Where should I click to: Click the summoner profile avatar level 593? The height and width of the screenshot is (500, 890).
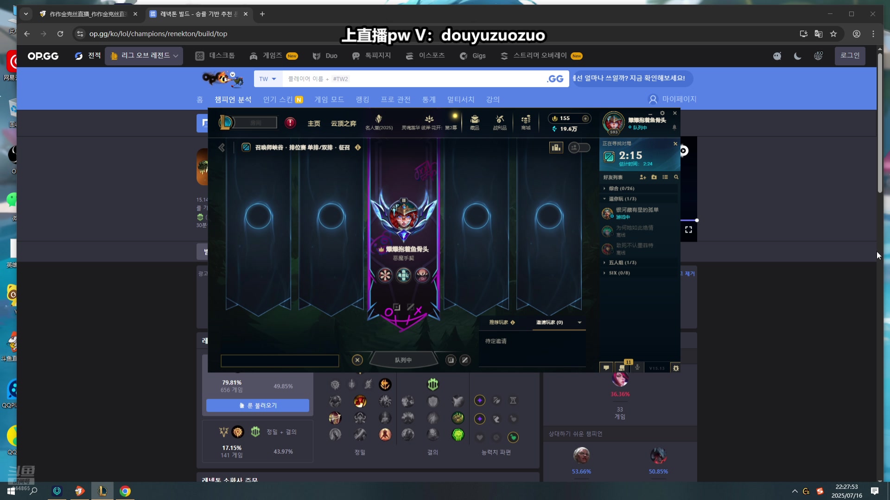point(613,123)
